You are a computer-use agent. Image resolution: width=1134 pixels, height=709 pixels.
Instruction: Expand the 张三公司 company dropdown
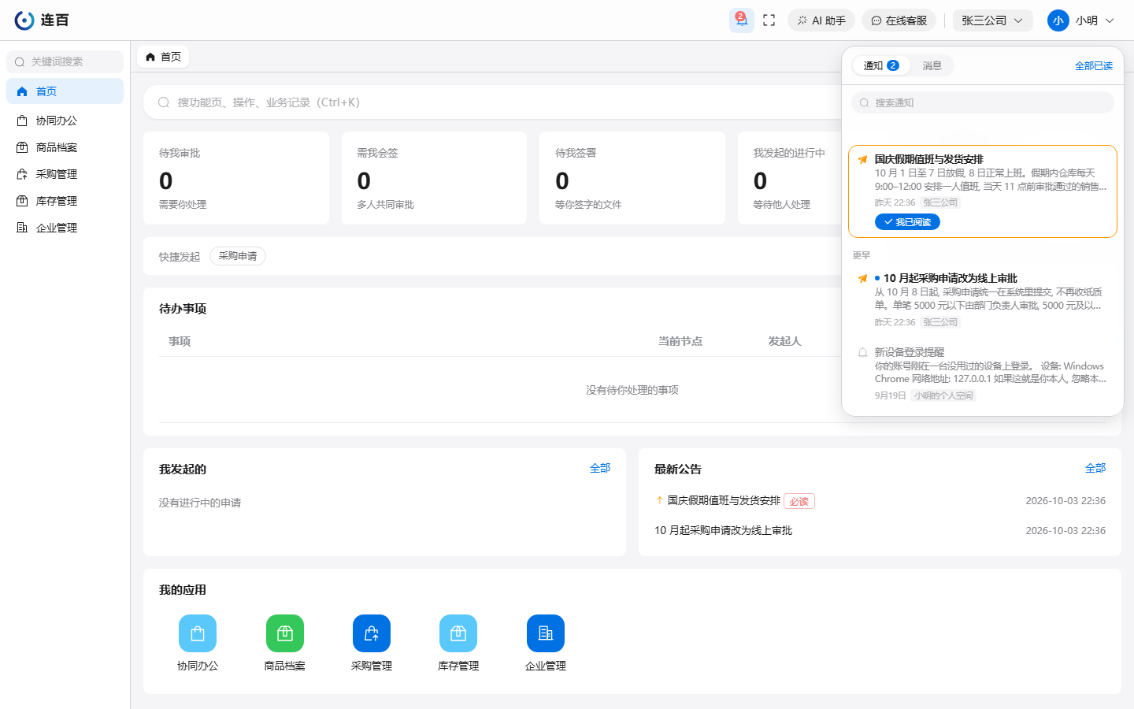992,20
